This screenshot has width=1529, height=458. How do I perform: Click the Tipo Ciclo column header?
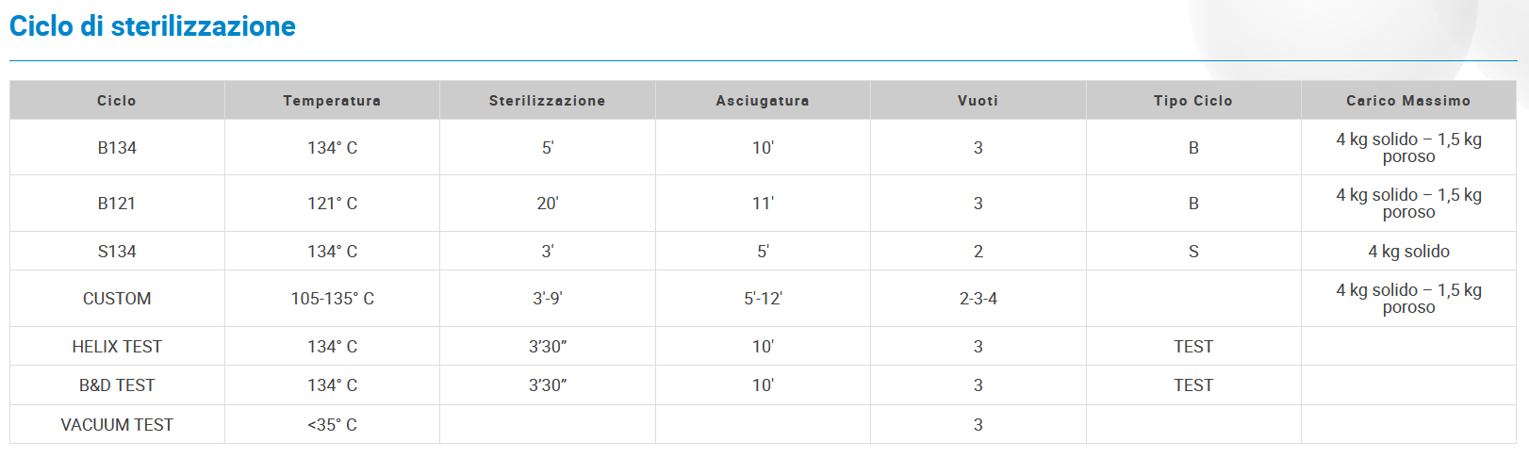1193,101
